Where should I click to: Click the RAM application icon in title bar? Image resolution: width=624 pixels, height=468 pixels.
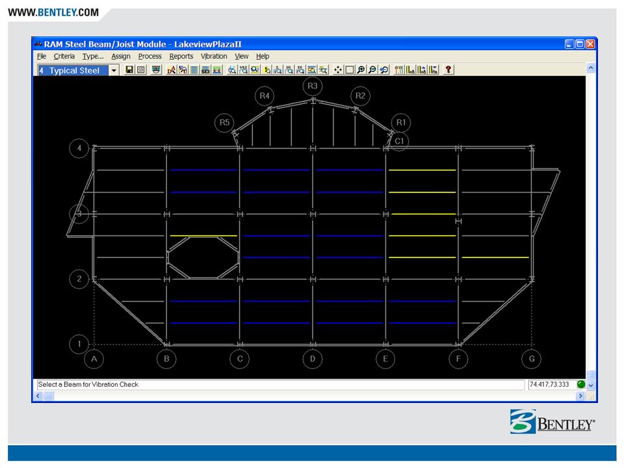[38, 44]
